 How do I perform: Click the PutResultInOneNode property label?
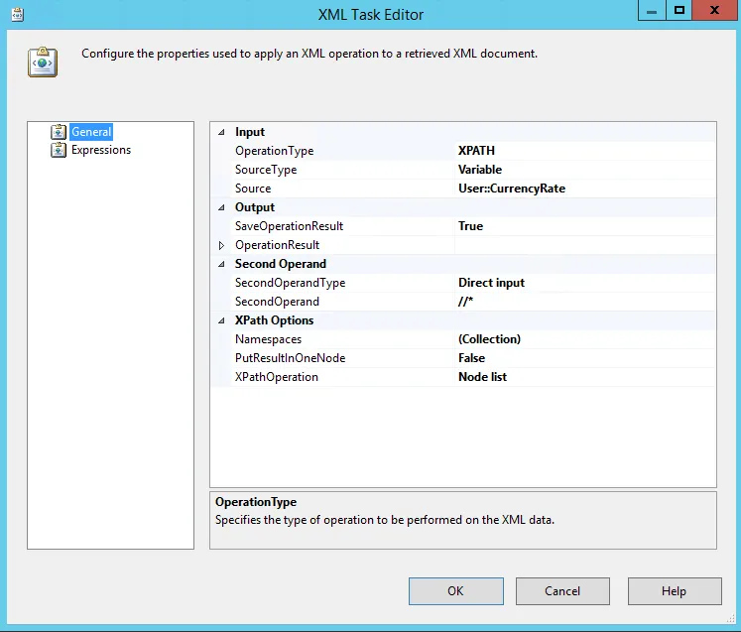[291, 358]
